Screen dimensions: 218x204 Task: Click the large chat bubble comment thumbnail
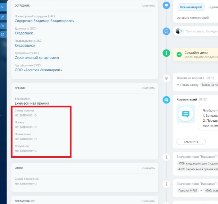click(185, 114)
